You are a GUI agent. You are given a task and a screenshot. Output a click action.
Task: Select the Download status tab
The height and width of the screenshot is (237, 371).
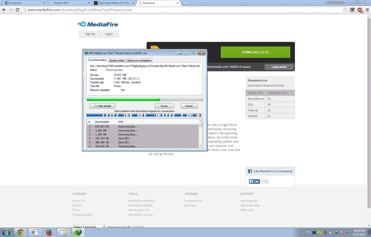[97, 60]
